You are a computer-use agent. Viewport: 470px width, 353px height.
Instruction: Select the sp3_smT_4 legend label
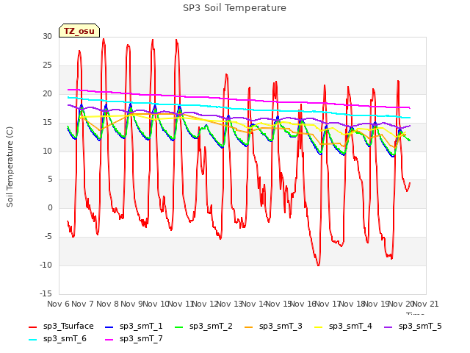pyautogui.click(x=350, y=327)
